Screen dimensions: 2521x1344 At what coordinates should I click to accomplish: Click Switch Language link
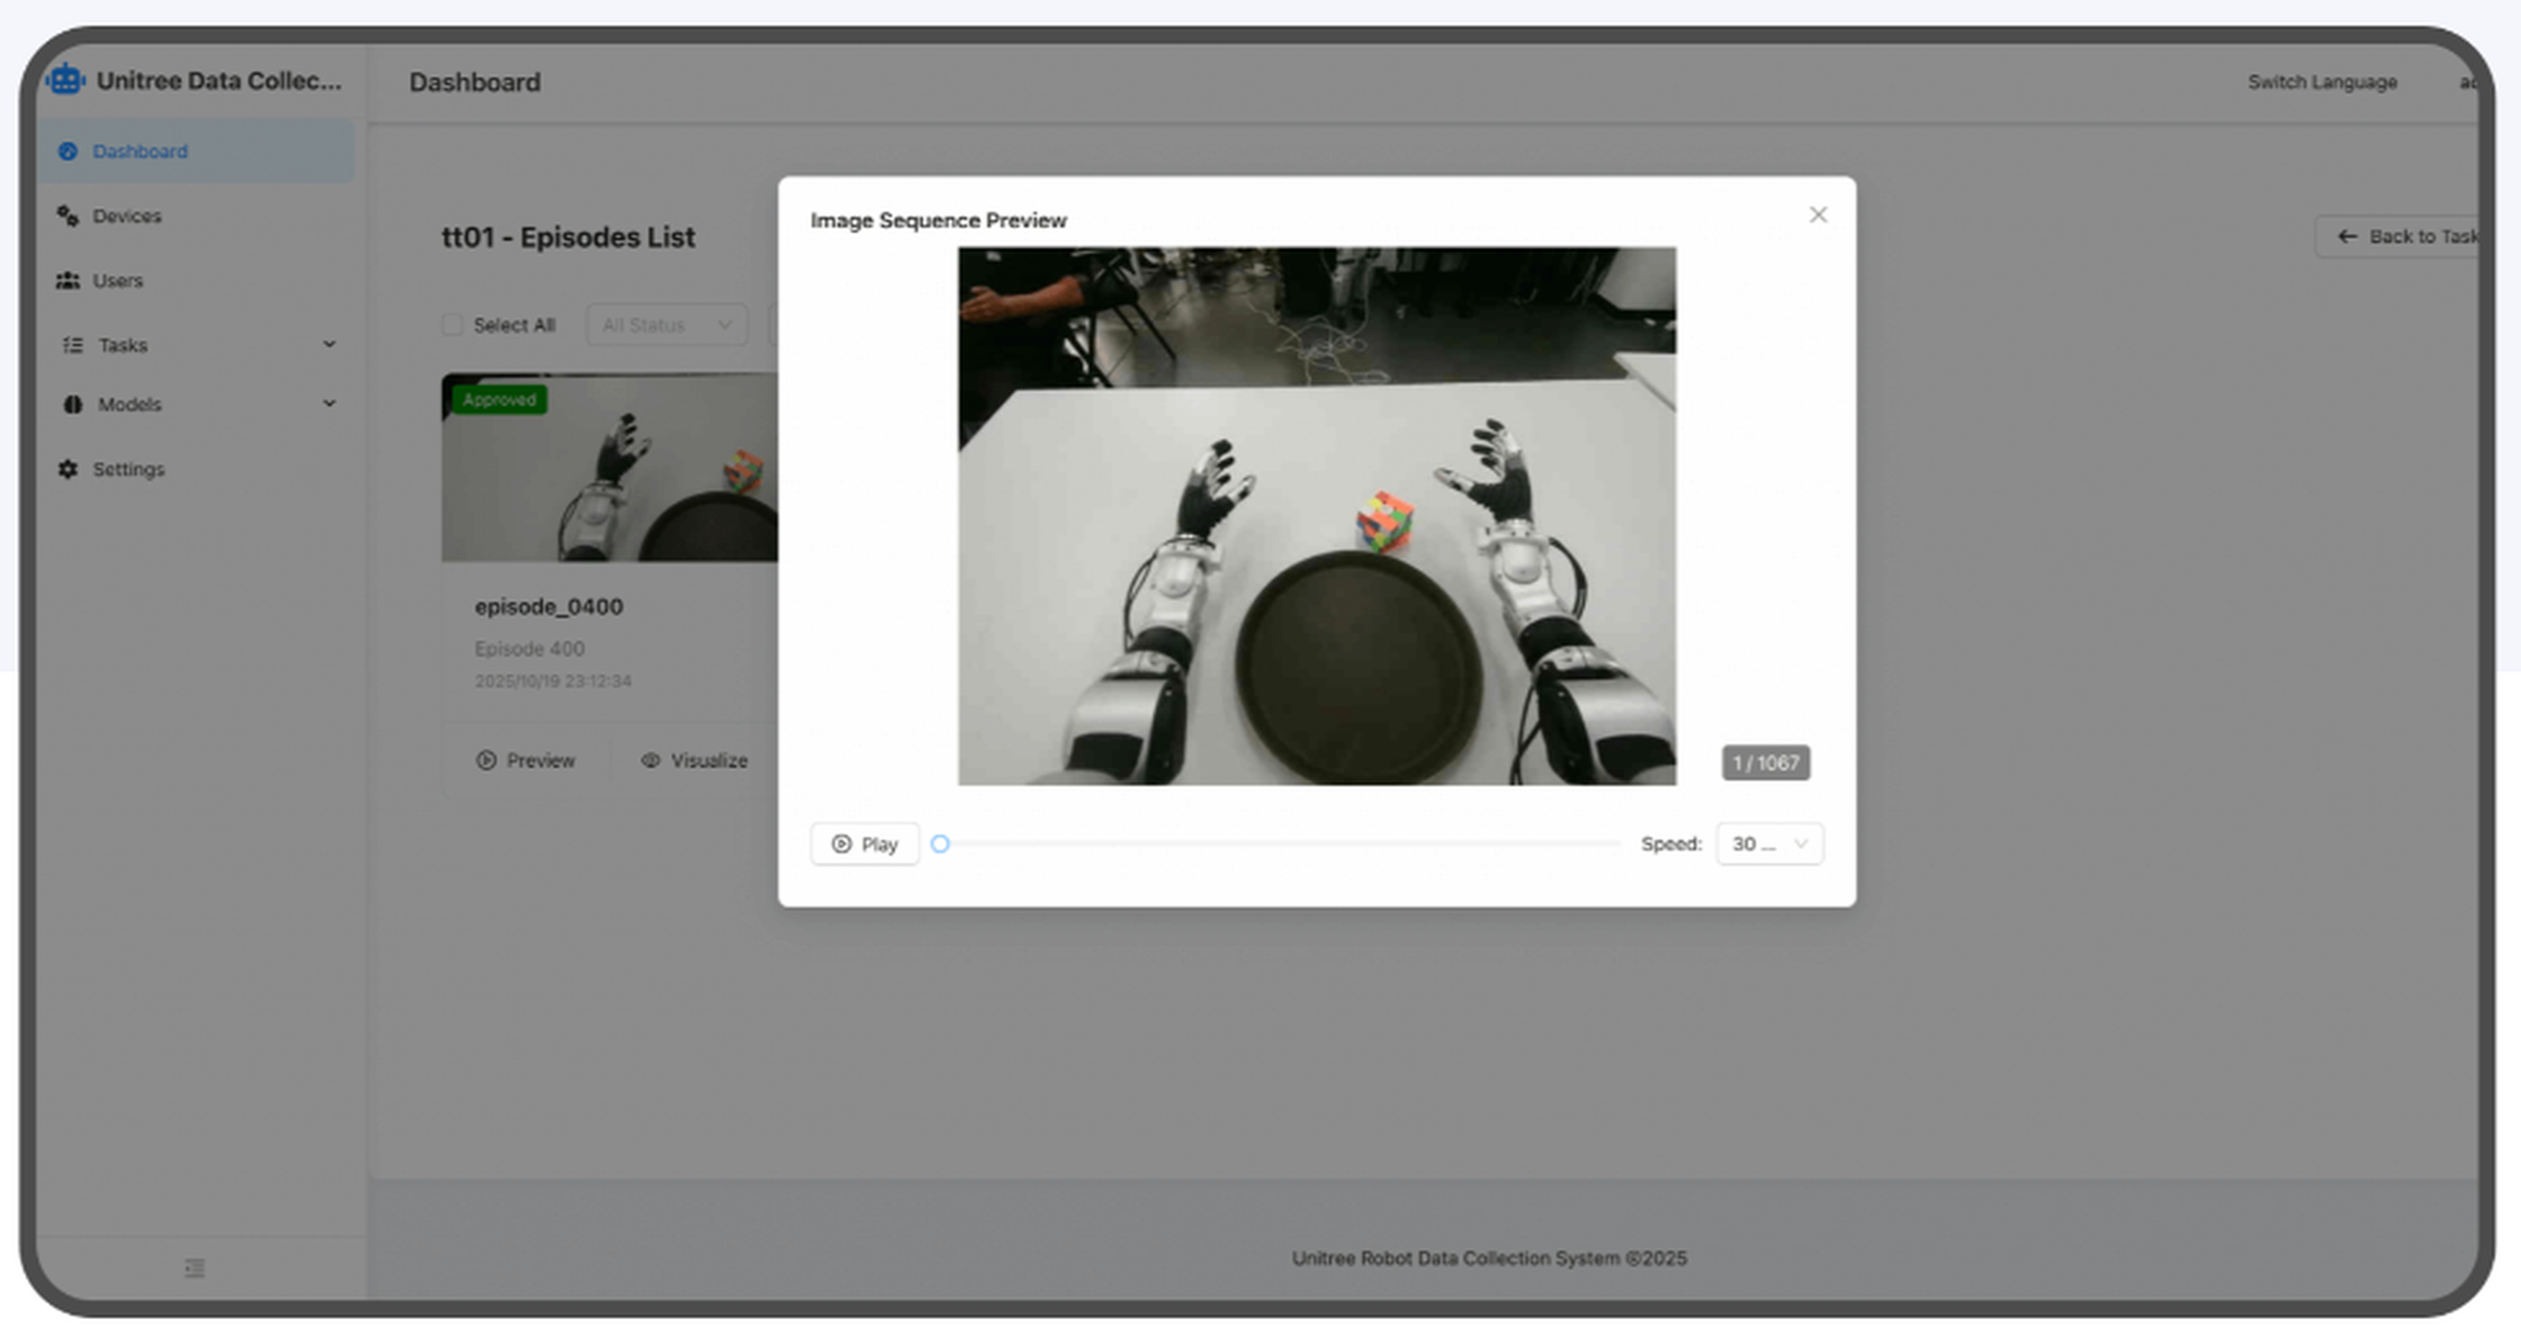pos(2321,82)
